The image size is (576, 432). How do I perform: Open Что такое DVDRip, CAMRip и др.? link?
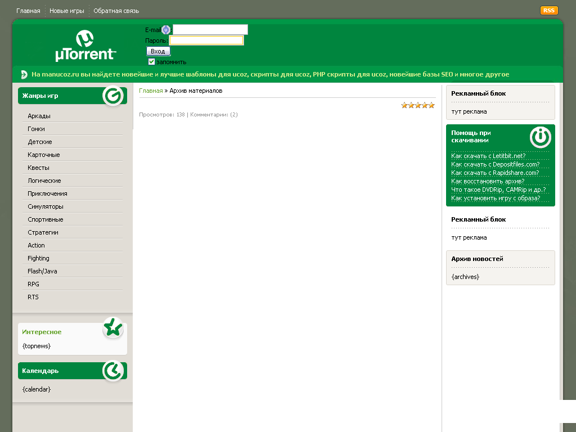pyautogui.click(x=498, y=190)
